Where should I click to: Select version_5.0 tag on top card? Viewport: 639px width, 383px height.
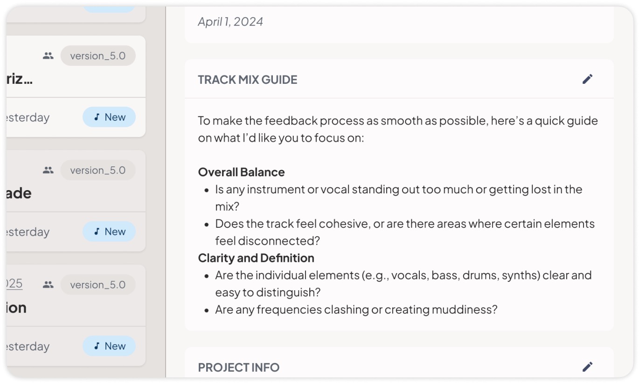point(98,56)
